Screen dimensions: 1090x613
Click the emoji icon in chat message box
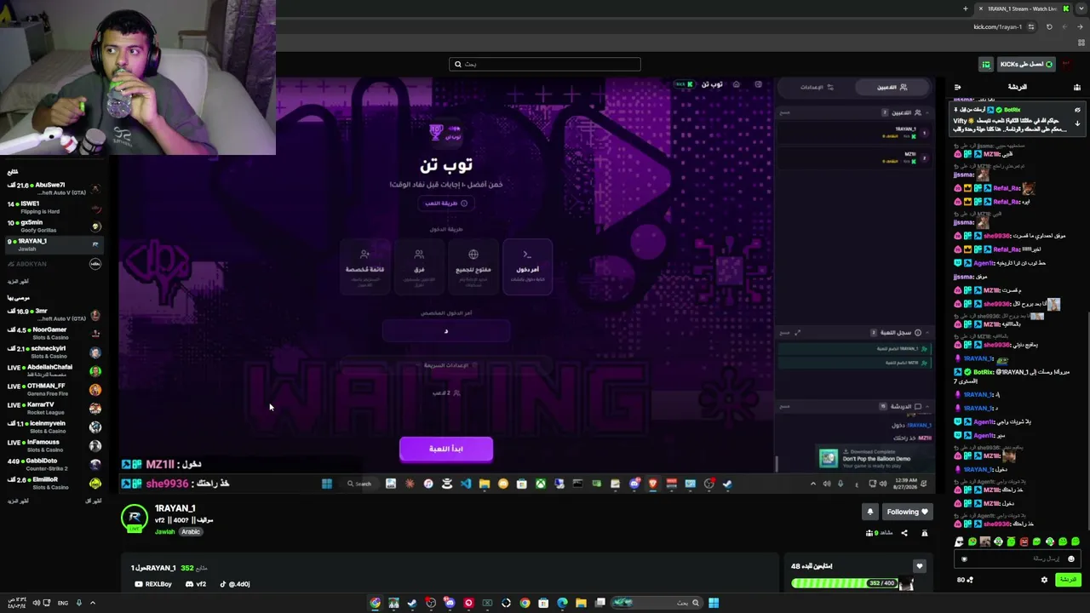tap(1071, 559)
